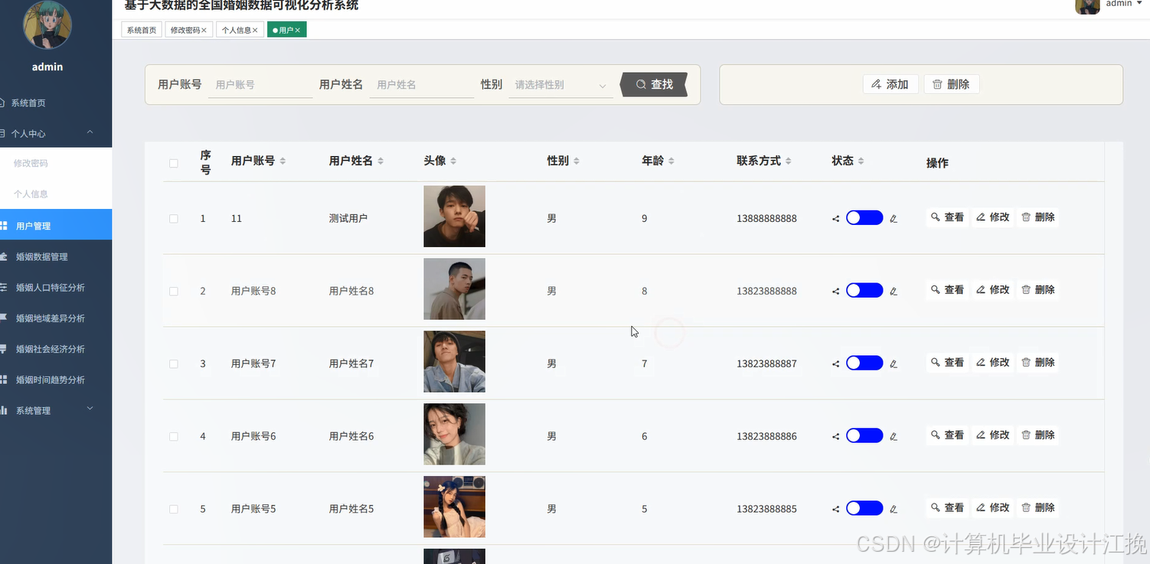
Task: Click 修改 for 用户账号5
Action: 993,508
